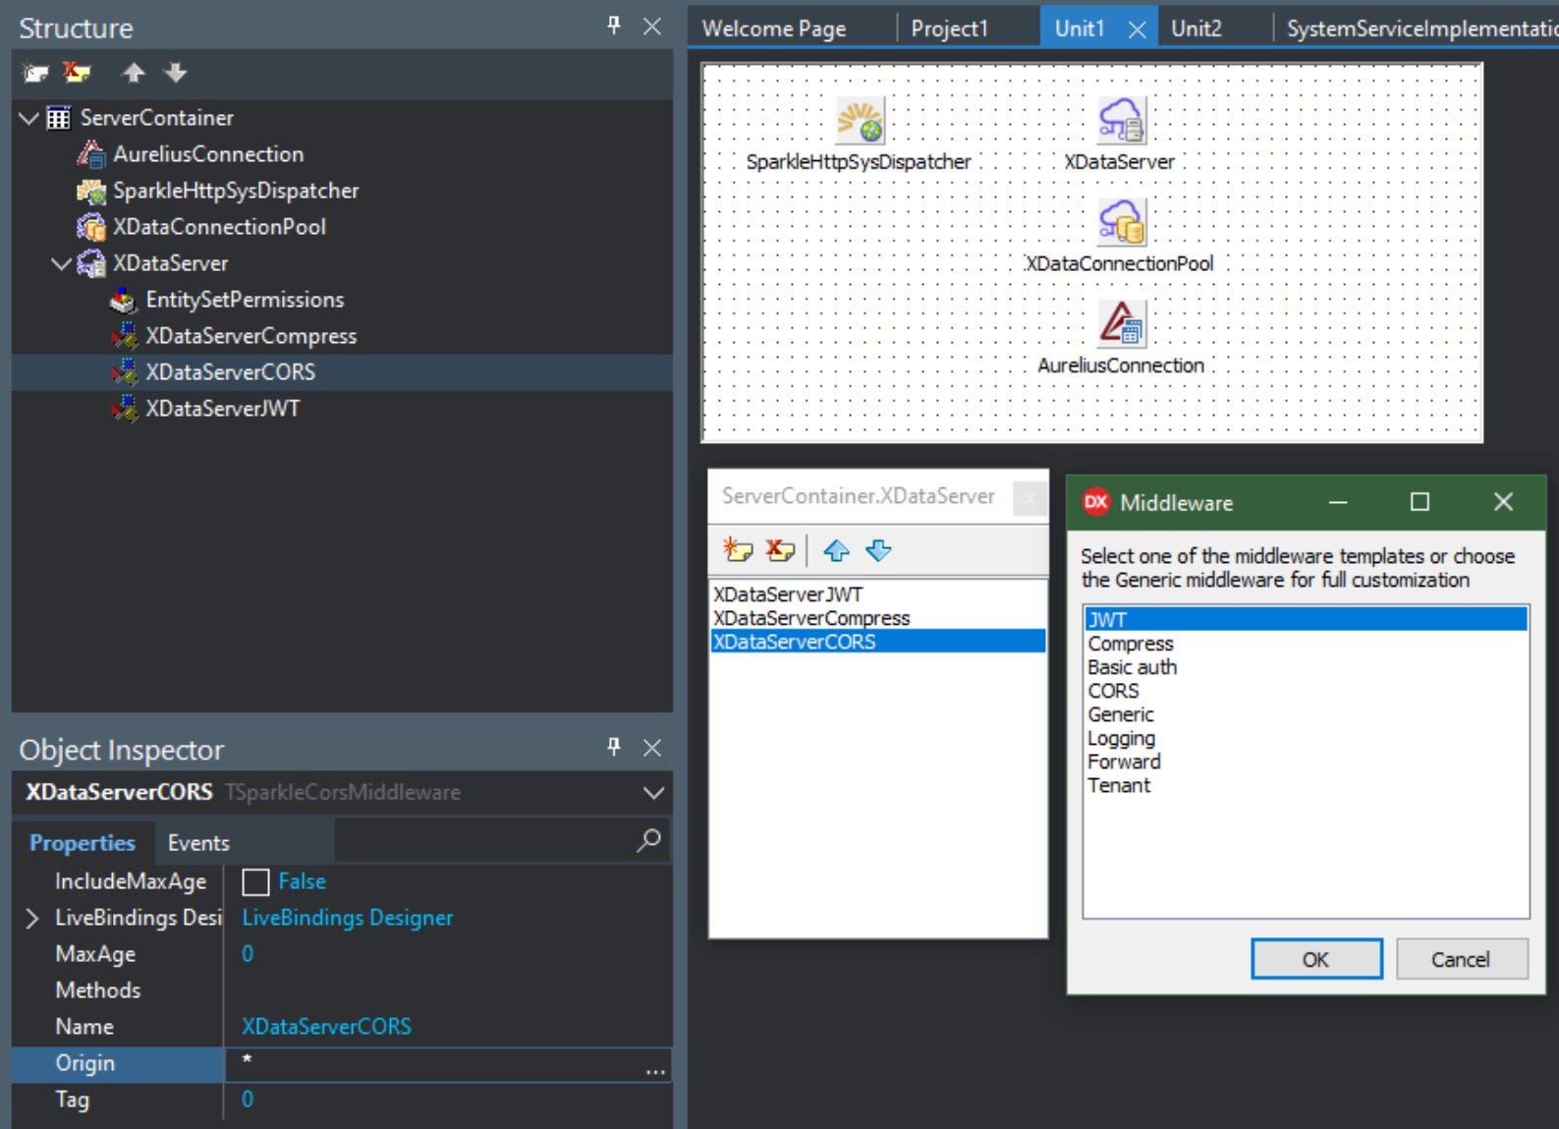This screenshot has height=1129, width=1559.
Task: Move selected item down in Structure toolbar
Action: pyautogui.click(x=175, y=73)
